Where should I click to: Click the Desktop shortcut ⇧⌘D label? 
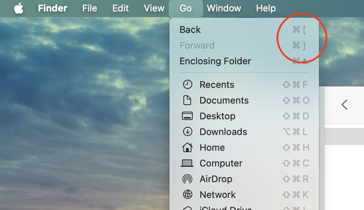[x=295, y=116]
